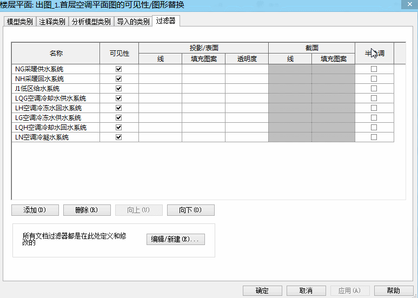Click projection line cell for J1低区给水系统
The width and height of the screenshot is (418, 298).
click(160, 89)
